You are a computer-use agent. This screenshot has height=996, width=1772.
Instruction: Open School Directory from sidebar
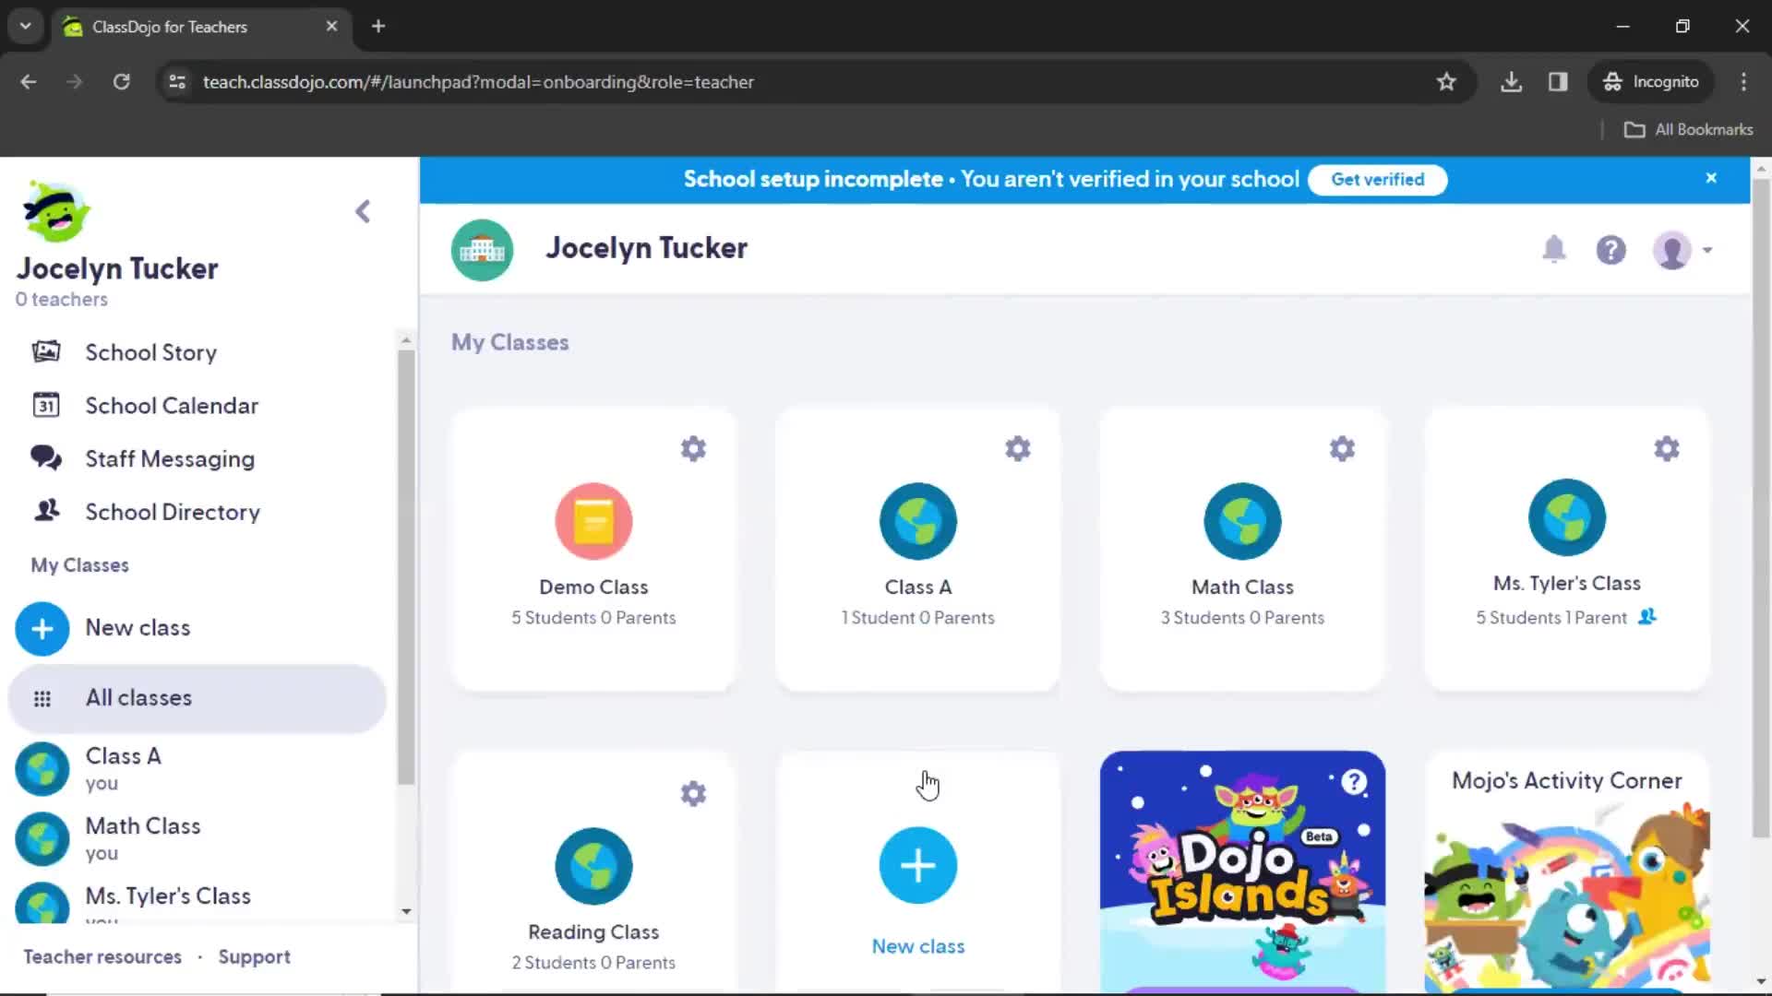coord(173,512)
